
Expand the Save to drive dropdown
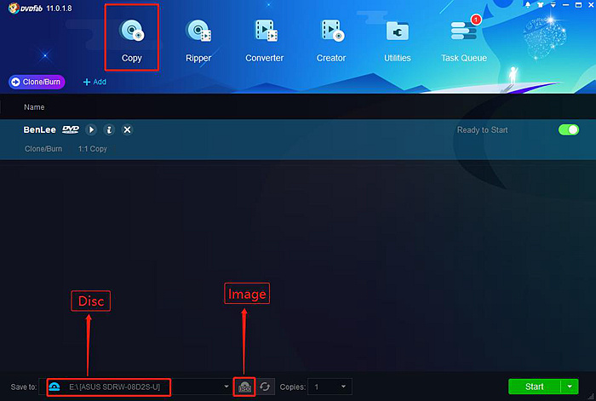(x=226, y=387)
